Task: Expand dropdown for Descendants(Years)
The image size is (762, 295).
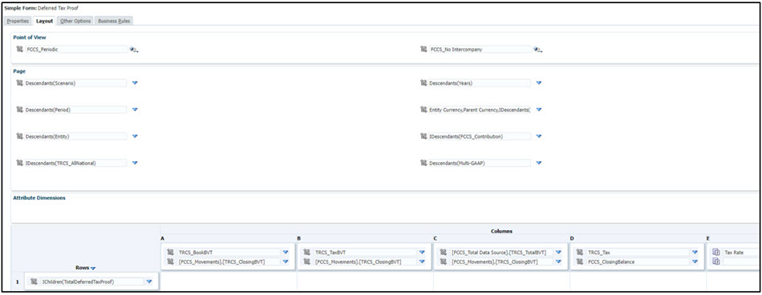Action: click(x=539, y=83)
